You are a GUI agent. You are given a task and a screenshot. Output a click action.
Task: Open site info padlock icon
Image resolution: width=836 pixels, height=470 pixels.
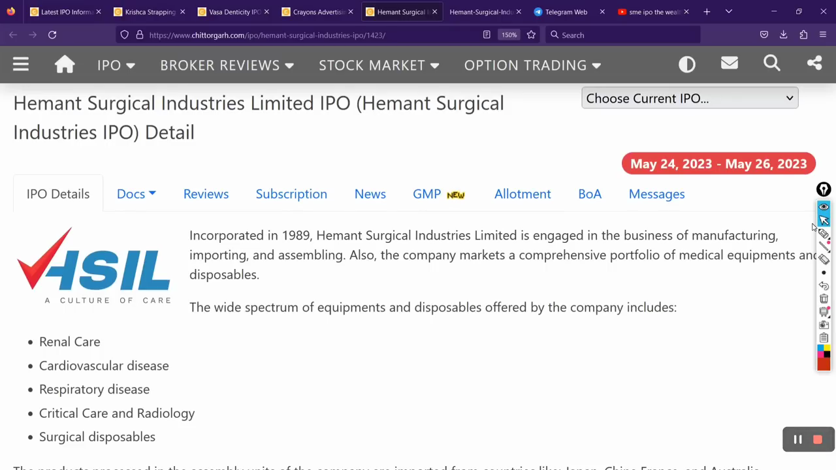[x=139, y=35]
